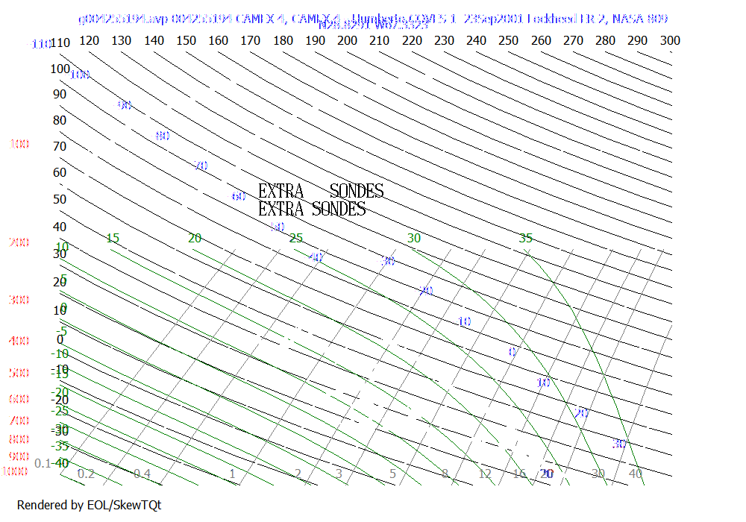Click the black '130' top axis label
Image resolution: width=746 pixels, height=522 pixels.
(122, 40)
